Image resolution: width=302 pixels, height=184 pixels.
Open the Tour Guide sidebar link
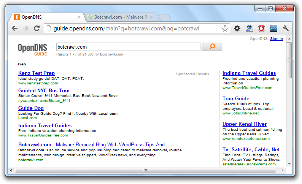[x=236, y=98]
